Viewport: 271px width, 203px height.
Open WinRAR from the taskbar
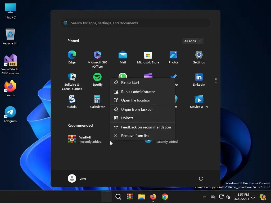(x=130, y=197)
